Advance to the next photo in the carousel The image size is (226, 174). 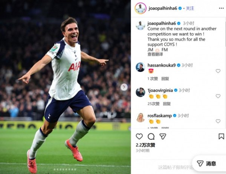tap(124, 87)
